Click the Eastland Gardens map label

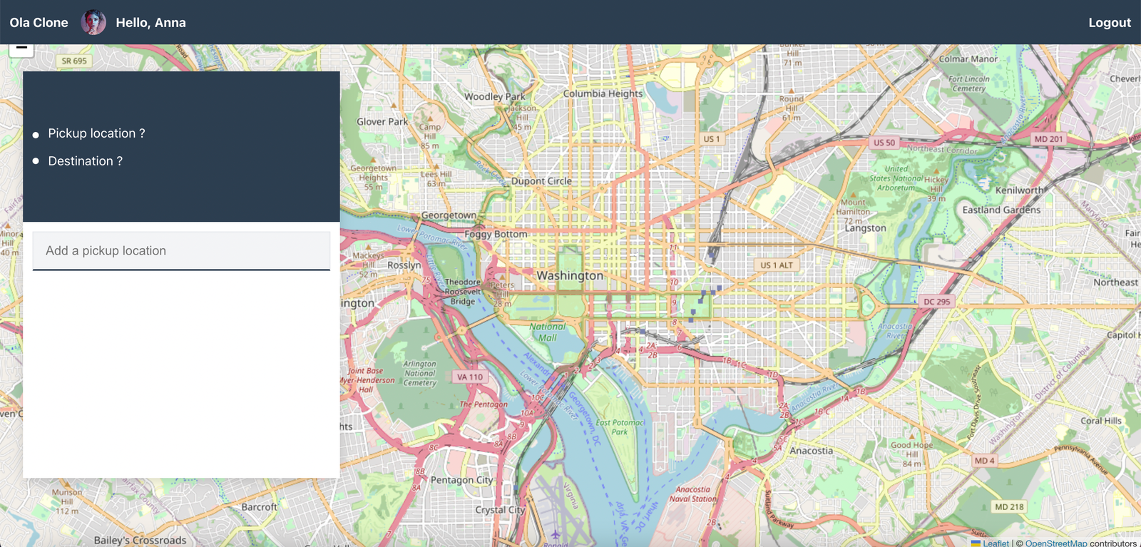click(x=1001, y=210)
